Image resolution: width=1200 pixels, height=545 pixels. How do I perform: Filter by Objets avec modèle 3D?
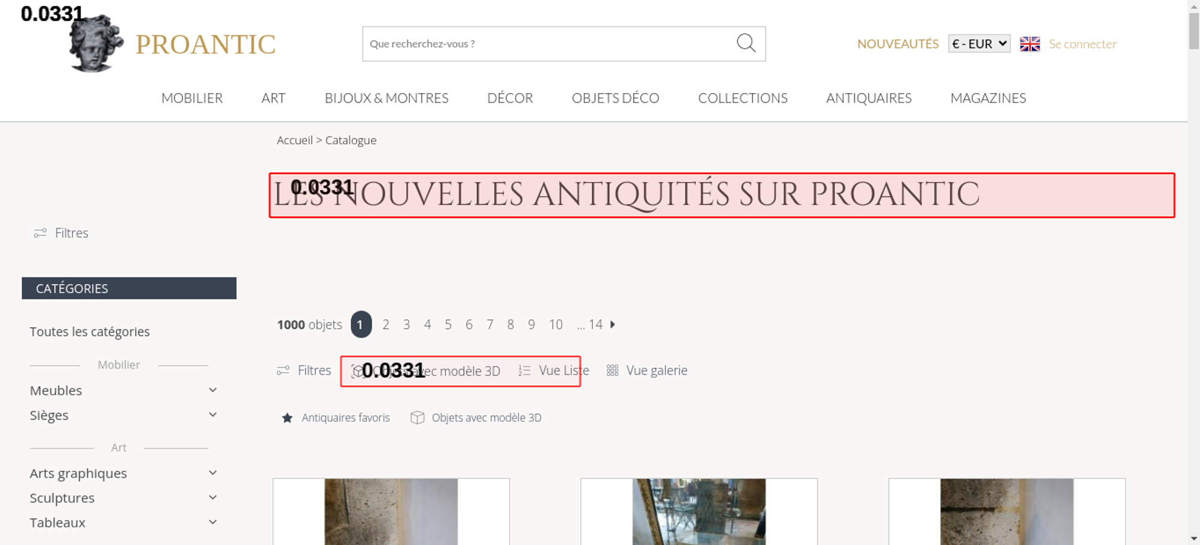(x=476, y=418)
